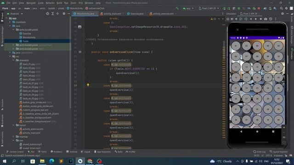Select MainActivity class in project tree
294x165 pixels.
point(29,38)
